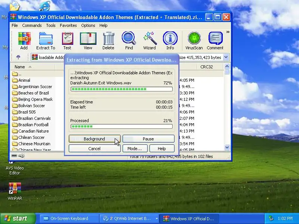Viewport: 299px width, 224px height.
Task: Click the WinRAR desktop shortcut icon
Action: pos(15,188)
